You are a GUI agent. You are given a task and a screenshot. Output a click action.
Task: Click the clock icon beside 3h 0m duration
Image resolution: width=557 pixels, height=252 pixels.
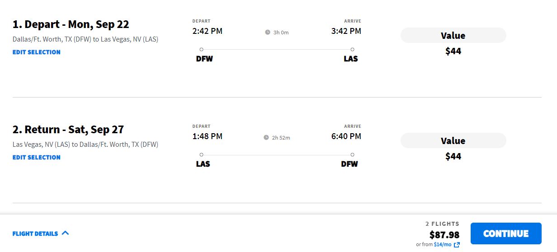[x=268, y=32]
